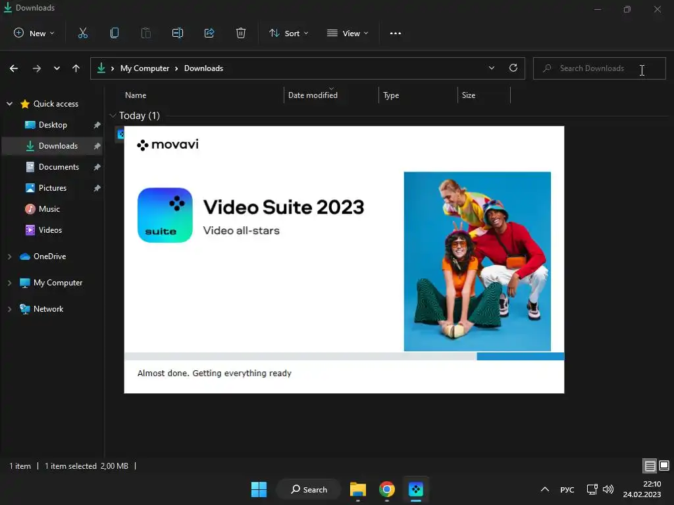Click the Paste clipboard icon
674x505 pixels.
click(x=145, y=33)
